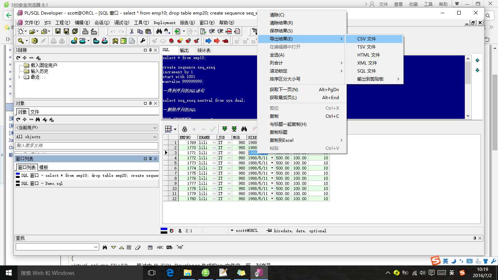Open the All objects dropdown

[155, 137]
